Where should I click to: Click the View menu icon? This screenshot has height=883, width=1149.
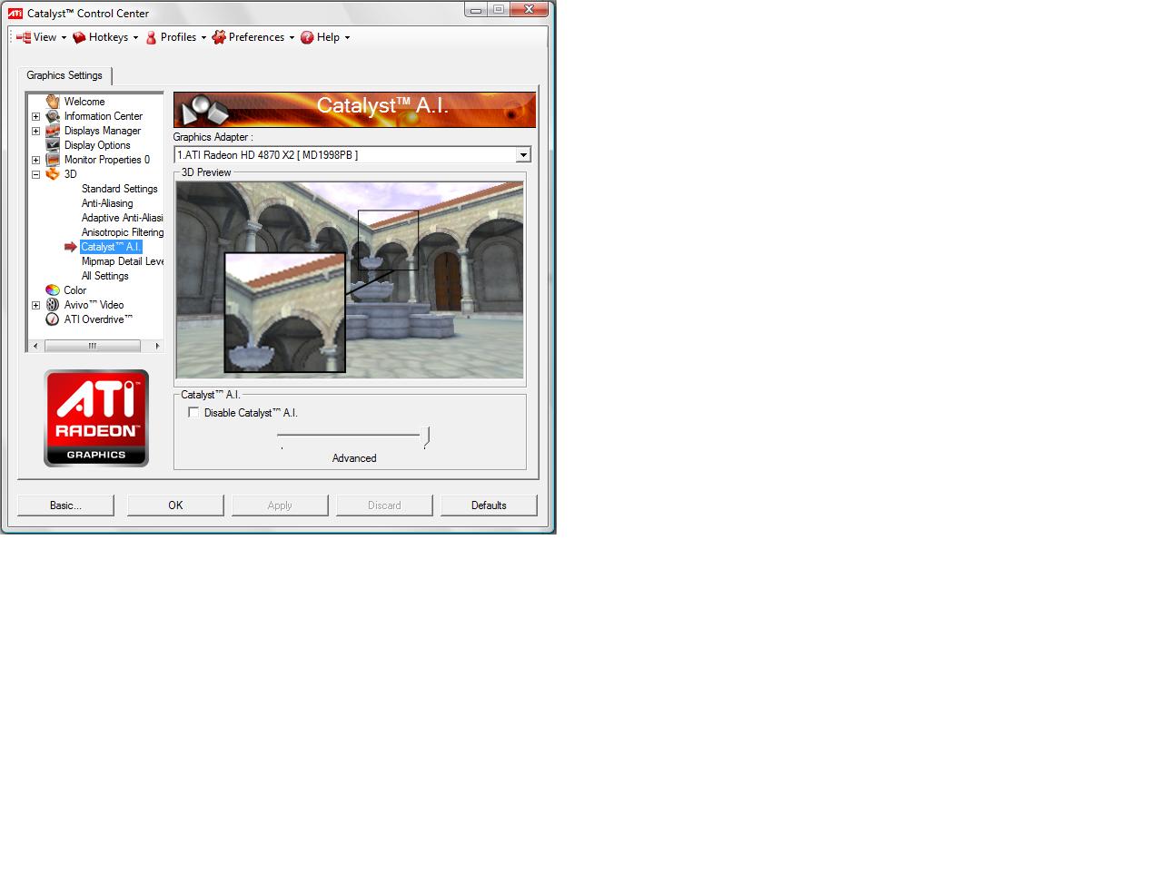[24, 37]
